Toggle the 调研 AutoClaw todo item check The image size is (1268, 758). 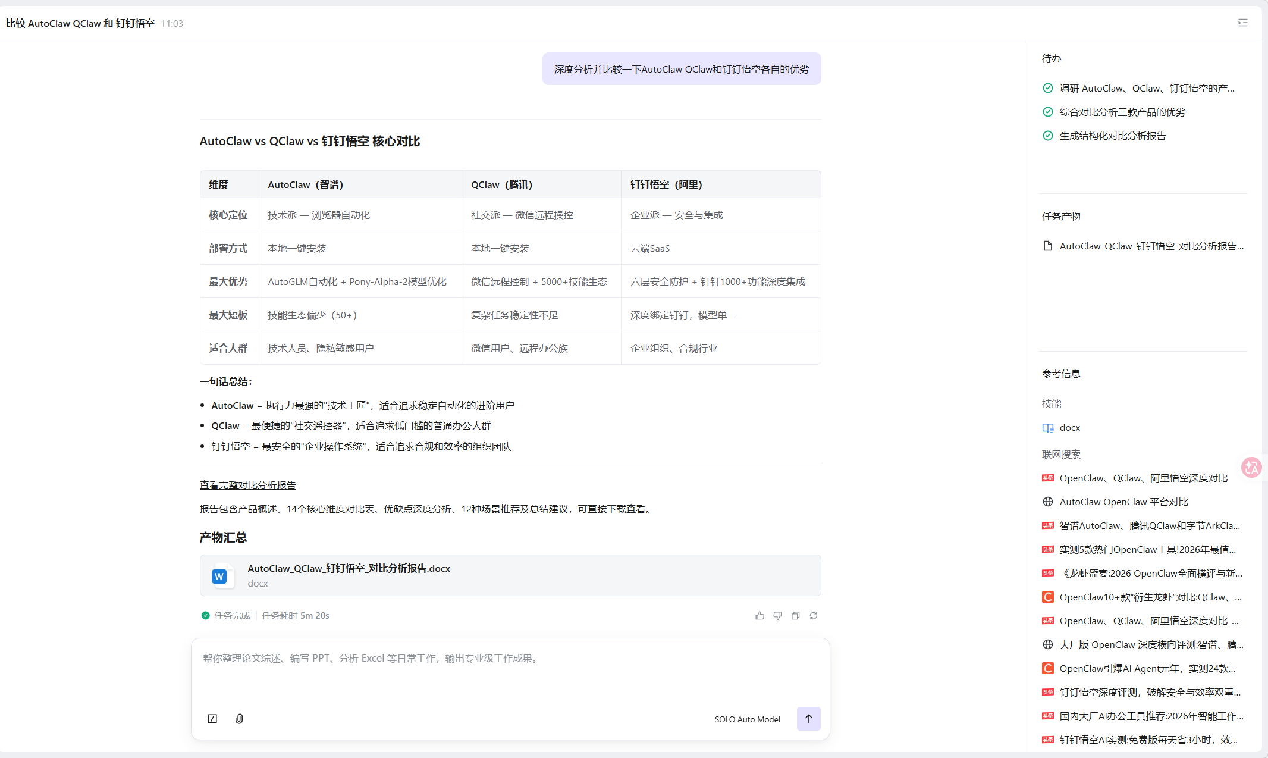tap(1048, 88)
